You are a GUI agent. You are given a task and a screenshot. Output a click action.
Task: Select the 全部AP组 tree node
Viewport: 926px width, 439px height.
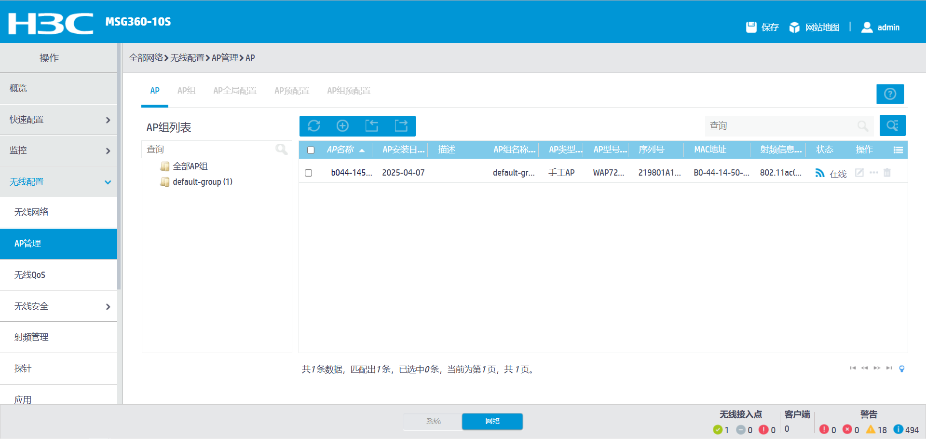point(190,166)
